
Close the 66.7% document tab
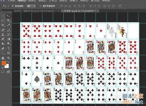pos(98,11)
